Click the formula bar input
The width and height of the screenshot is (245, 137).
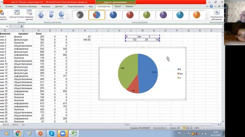123,26
